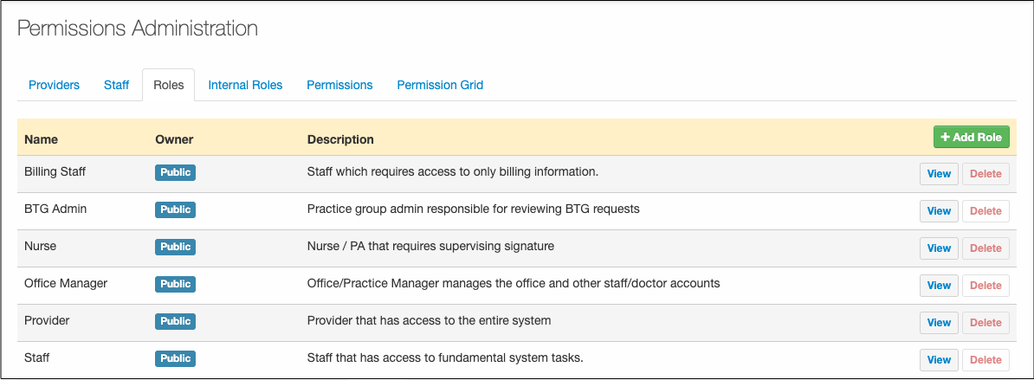Open the Permissions tab
The height and width of the screenshot is (380, 1034).
[x=339, y=85]
